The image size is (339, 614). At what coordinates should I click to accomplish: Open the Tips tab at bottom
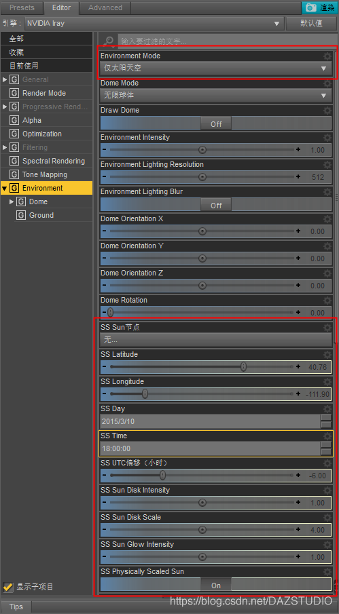click(16, 607)
